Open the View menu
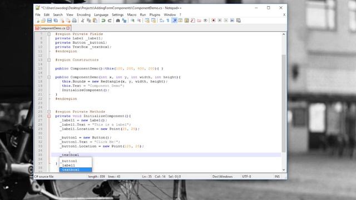Viewport: 356px width, 200px height. [x=70, y=15]
